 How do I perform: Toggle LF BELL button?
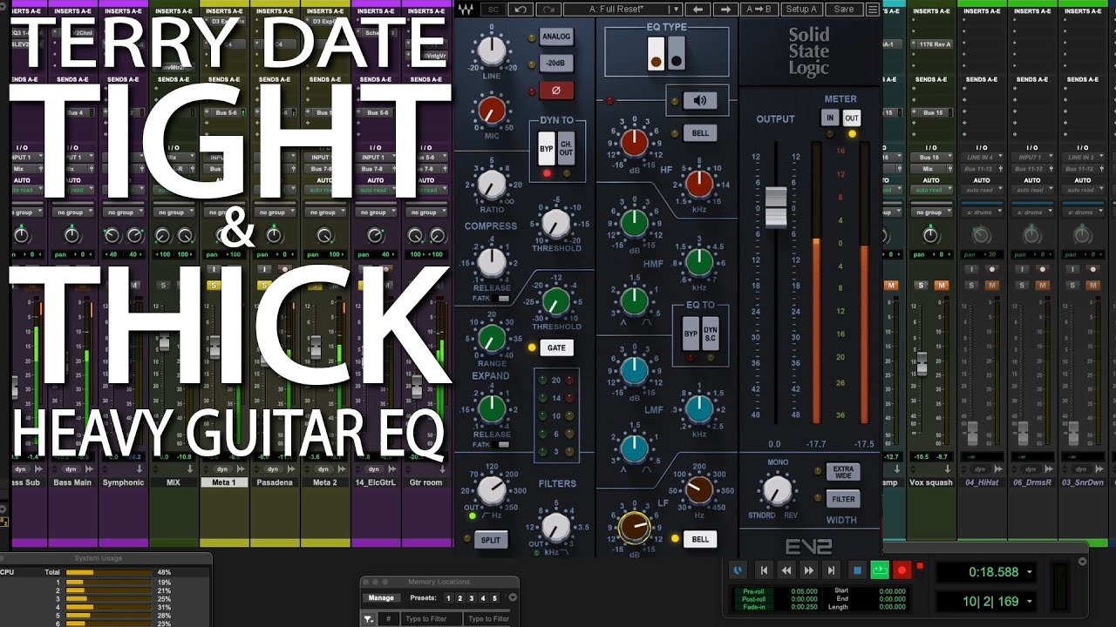700,539
